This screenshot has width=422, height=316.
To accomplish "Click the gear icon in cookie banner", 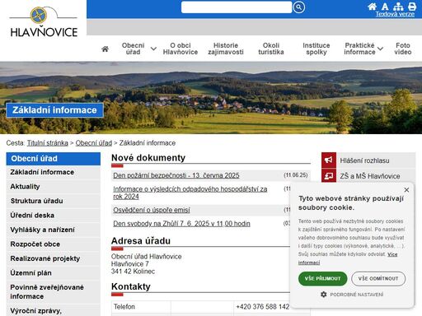I will tap(324, 295).
